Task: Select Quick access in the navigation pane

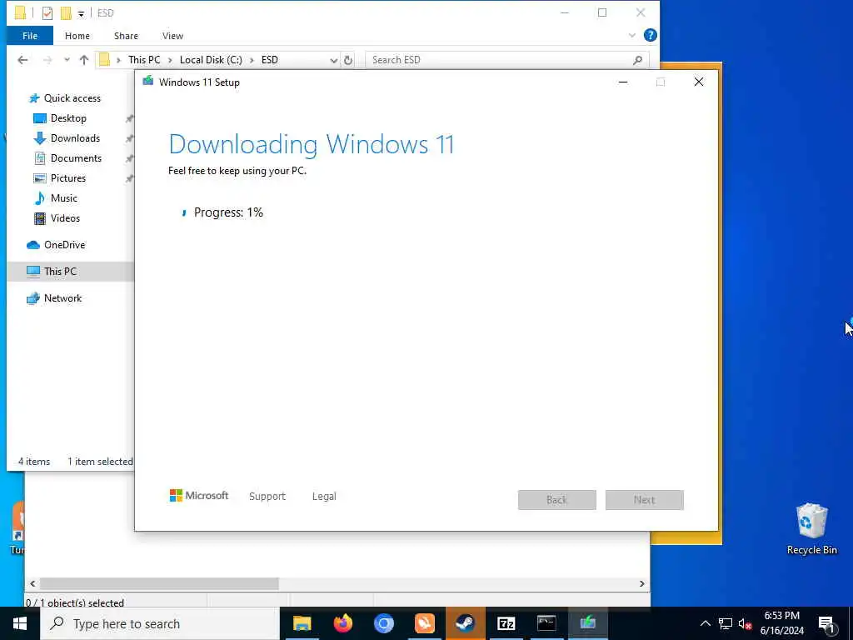Action: coord(72,98)
